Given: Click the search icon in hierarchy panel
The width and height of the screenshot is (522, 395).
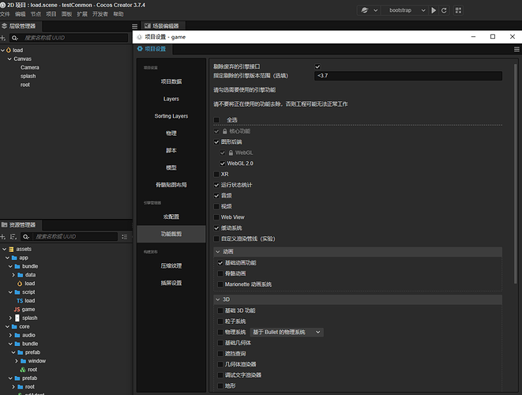Looking at the screenshot, I should (15, 38).
